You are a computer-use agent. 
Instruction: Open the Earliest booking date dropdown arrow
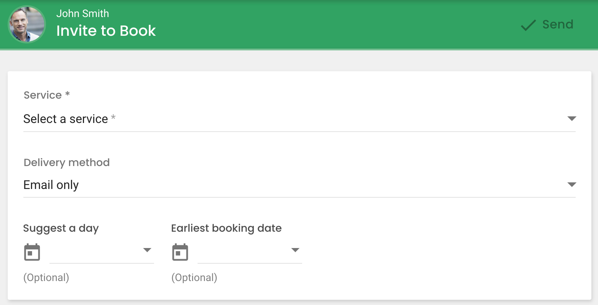tap(296, 250)
